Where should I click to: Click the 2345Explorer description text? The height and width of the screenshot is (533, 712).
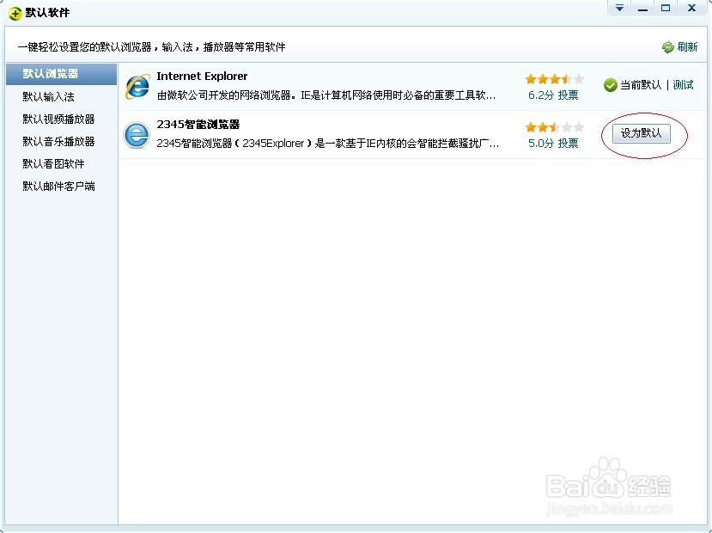pyautogui.click(x=328, y=144)
